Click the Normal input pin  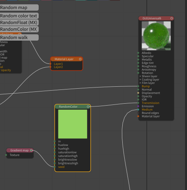click(x=138, y=89)
